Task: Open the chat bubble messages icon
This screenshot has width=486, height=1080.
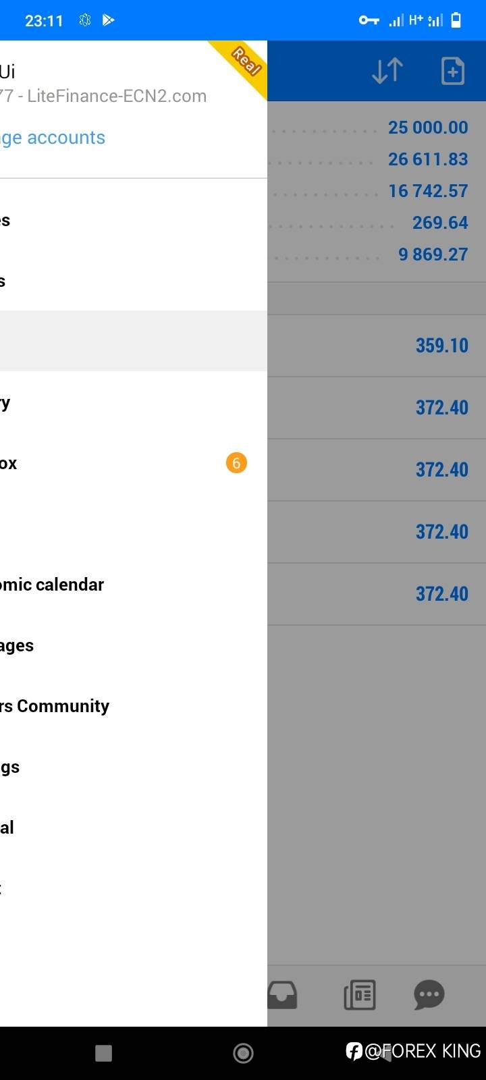Action: 429,995
